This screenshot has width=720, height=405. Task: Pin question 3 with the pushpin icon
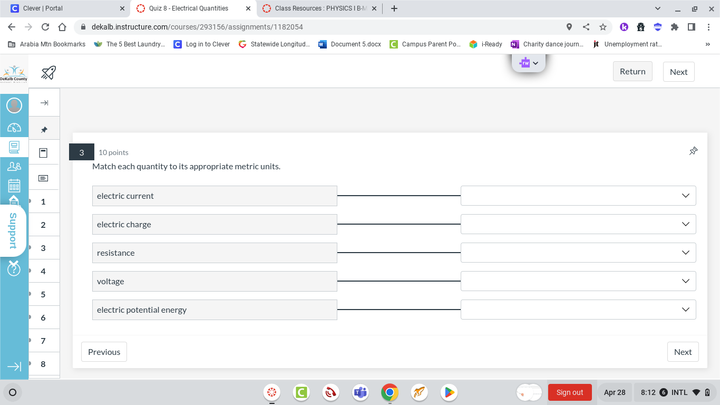tap(693, 151)
